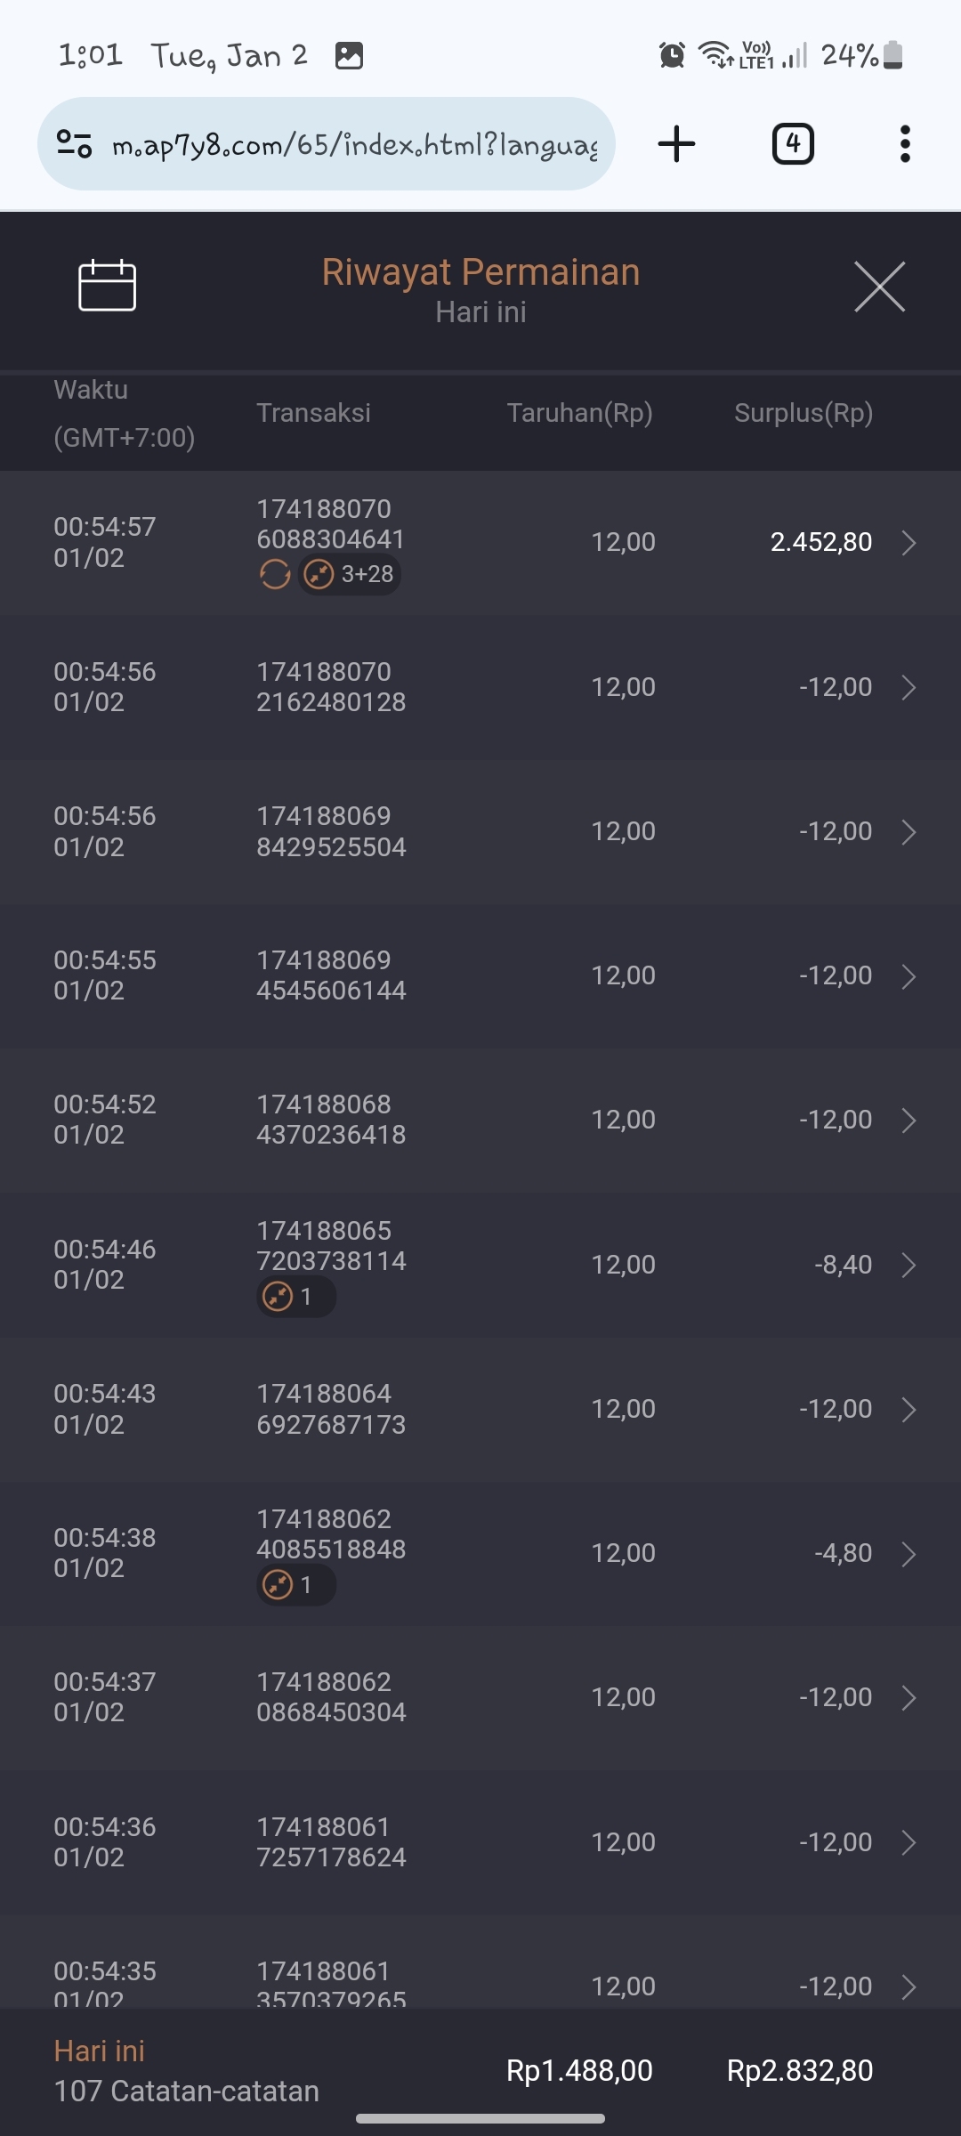Tap the Surplus(Rp) column header
This screenshot has height=2136, width=961.
tap(803, 413)
